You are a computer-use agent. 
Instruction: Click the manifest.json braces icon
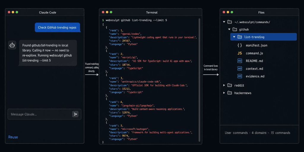pos(240,45)
